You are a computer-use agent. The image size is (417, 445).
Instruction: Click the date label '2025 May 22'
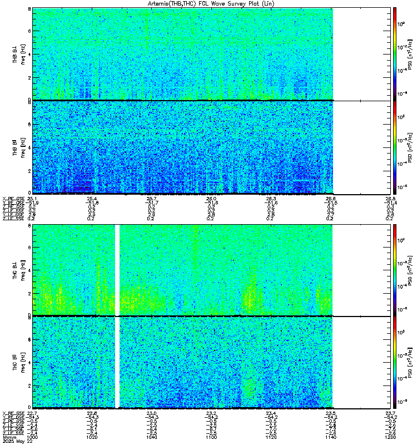coord(17,441)
